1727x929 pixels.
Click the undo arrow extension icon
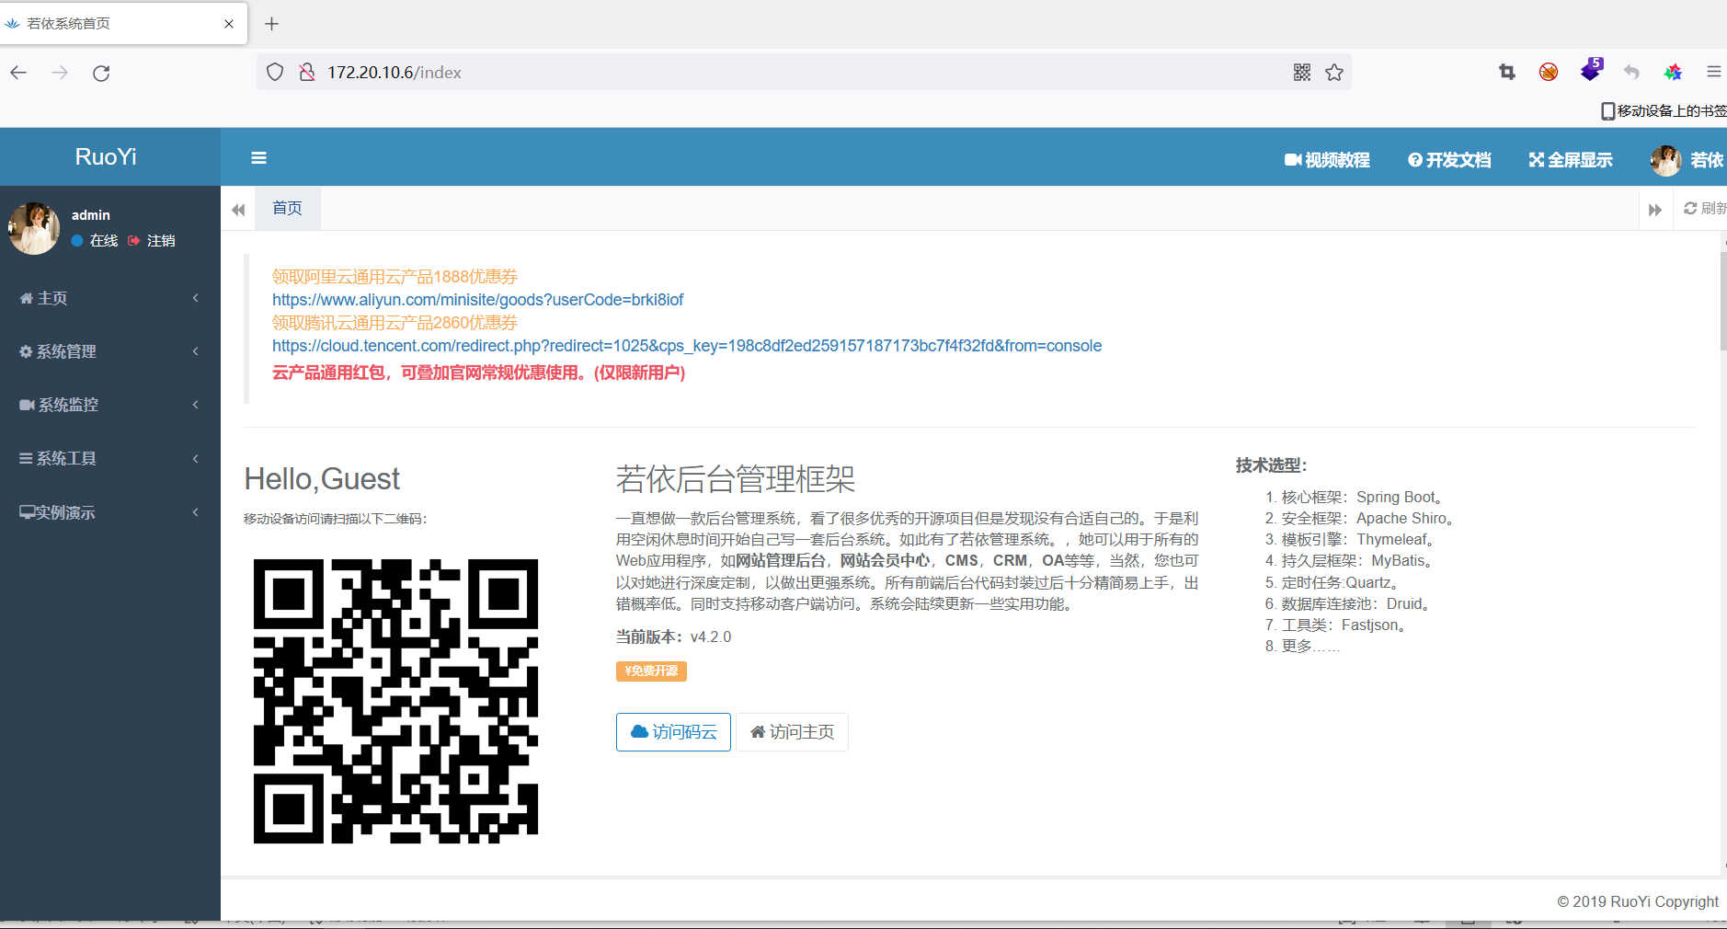click(x=1631, y=72)
